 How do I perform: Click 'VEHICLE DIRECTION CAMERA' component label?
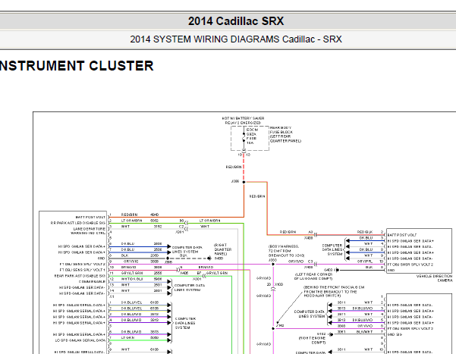click(x=434, y=278)
